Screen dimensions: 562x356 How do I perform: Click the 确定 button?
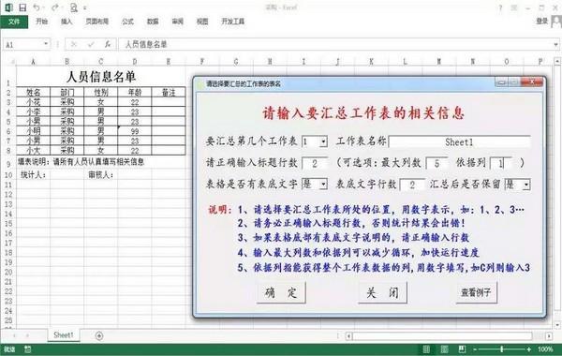pos(281,292)
